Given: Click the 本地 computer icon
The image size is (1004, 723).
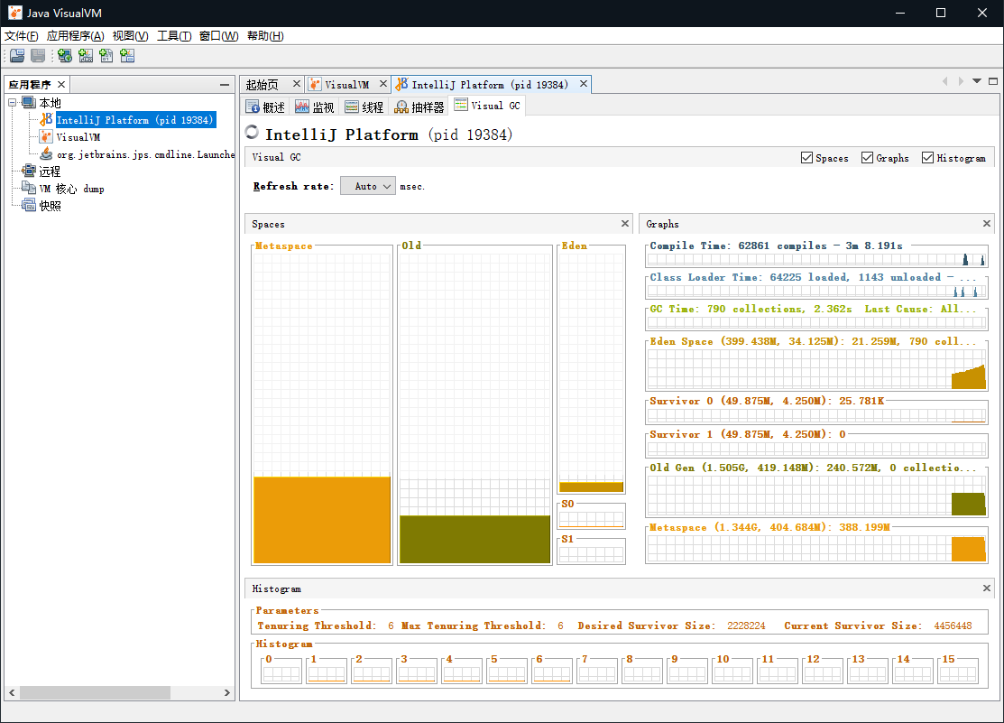Looking at the screenshot, I should [29, 102].
